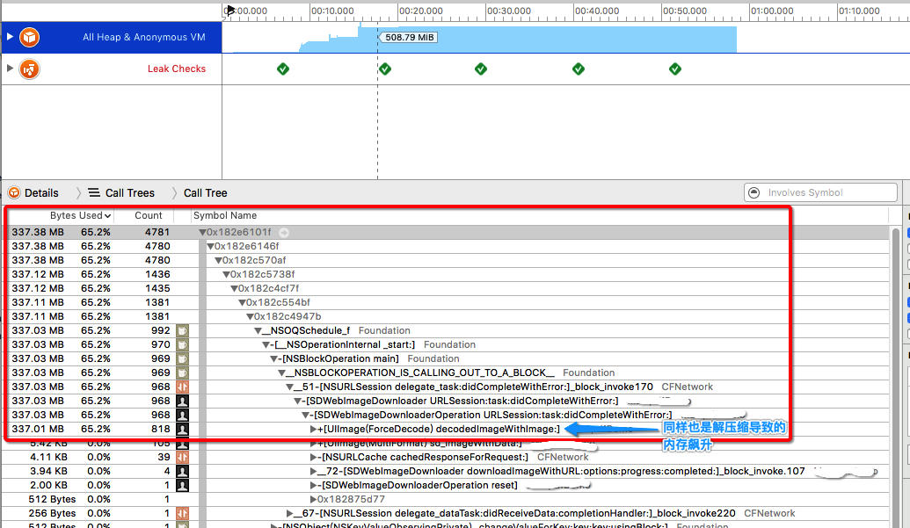Expand the Leak Checks track

click(x=10, y=69)
